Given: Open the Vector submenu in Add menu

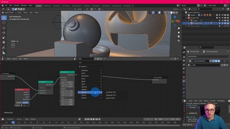Looking at the screenshot, I should click(x=90, y=92).
